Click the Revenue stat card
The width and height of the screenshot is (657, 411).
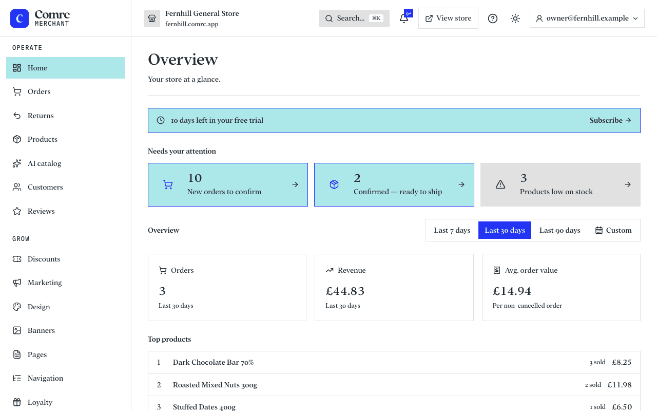pos(394,287)
